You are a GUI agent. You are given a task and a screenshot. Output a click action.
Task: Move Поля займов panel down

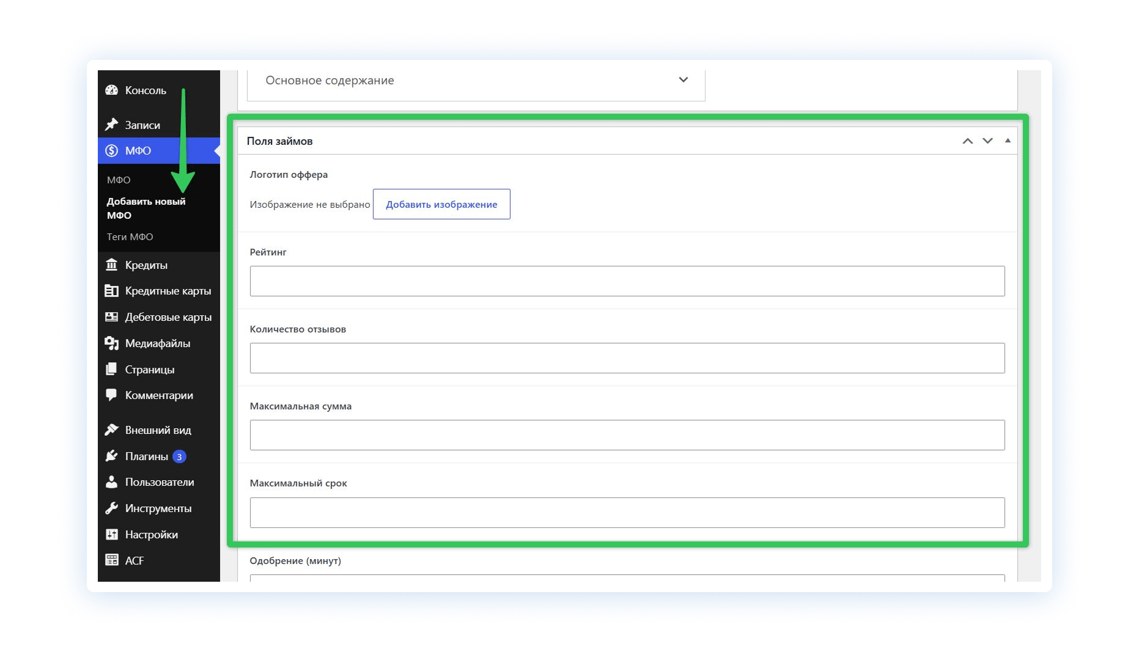[987, 141]
